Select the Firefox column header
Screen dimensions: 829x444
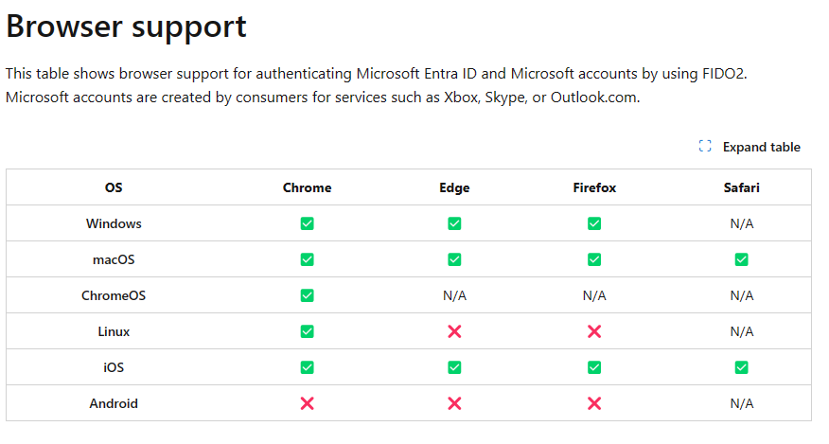click(x=594, y=187)
